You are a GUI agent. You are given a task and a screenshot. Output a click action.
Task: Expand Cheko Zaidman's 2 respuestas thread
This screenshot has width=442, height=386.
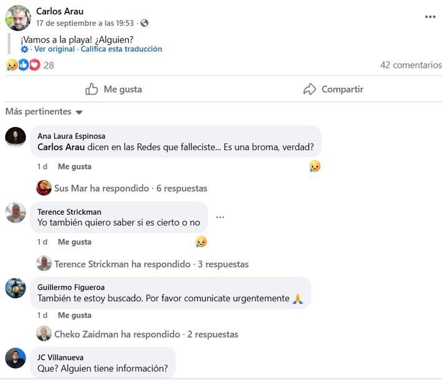tap(146, 334)
